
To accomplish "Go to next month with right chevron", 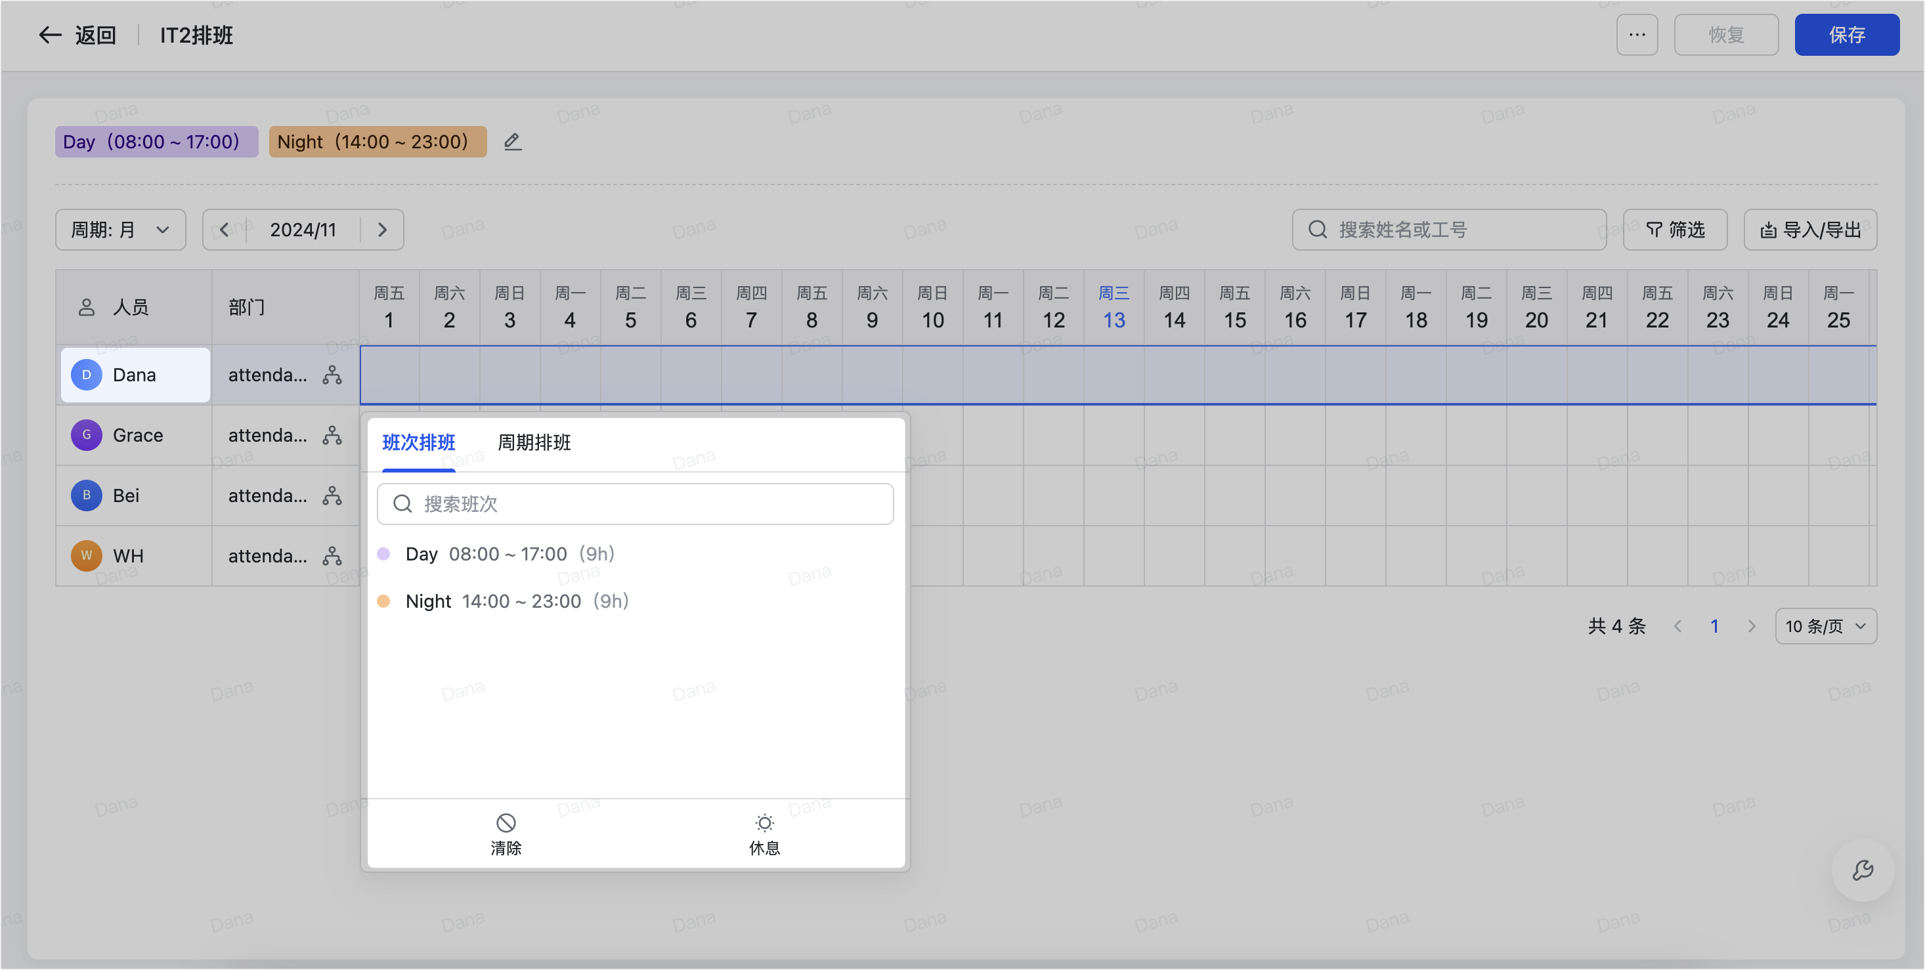I will (x=383, y=229).
